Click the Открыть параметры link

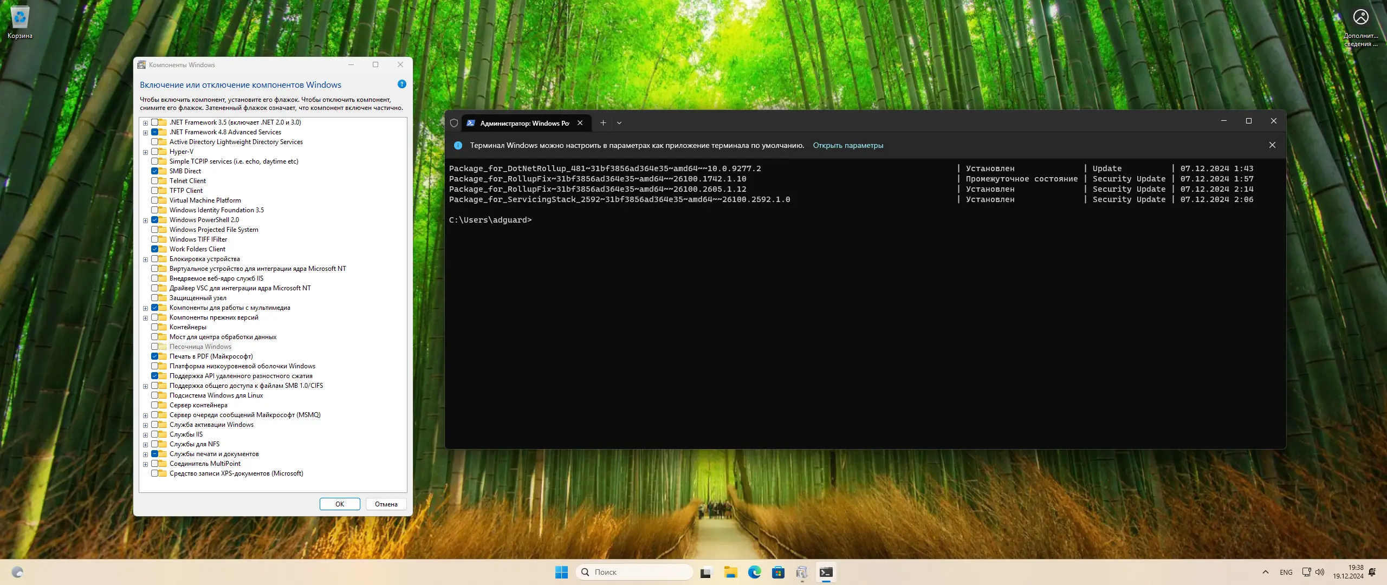click(x=847, y=145)
